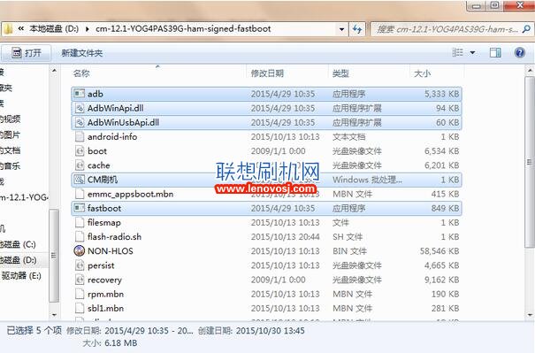Click the emmc_appsboot.mbn file icon
This screenshot has width=535, height=353.
[80, 194]
